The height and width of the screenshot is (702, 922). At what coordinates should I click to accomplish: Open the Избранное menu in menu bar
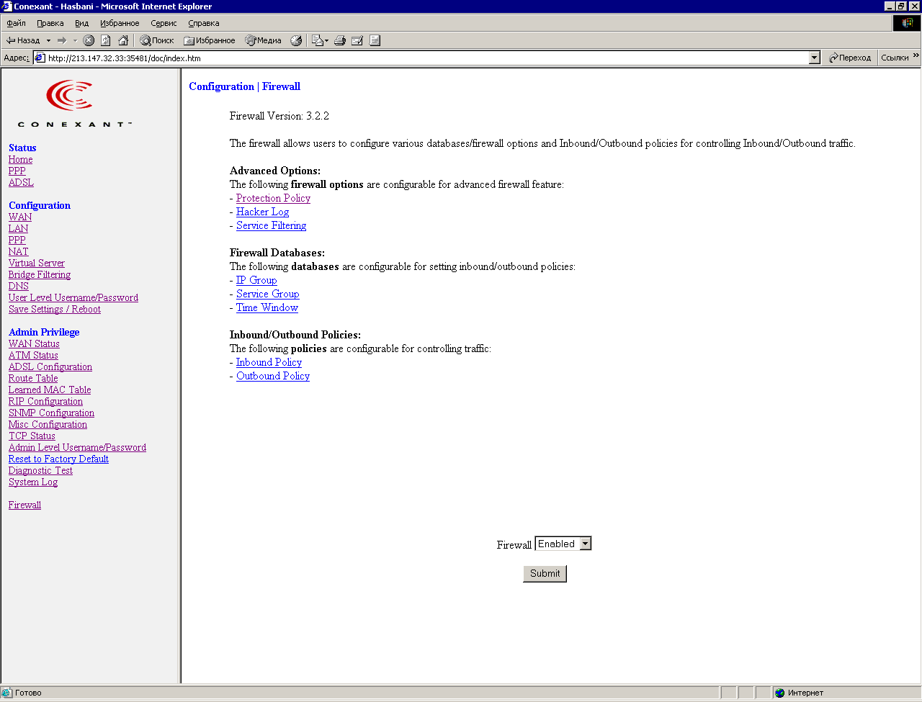click(120, 23)
